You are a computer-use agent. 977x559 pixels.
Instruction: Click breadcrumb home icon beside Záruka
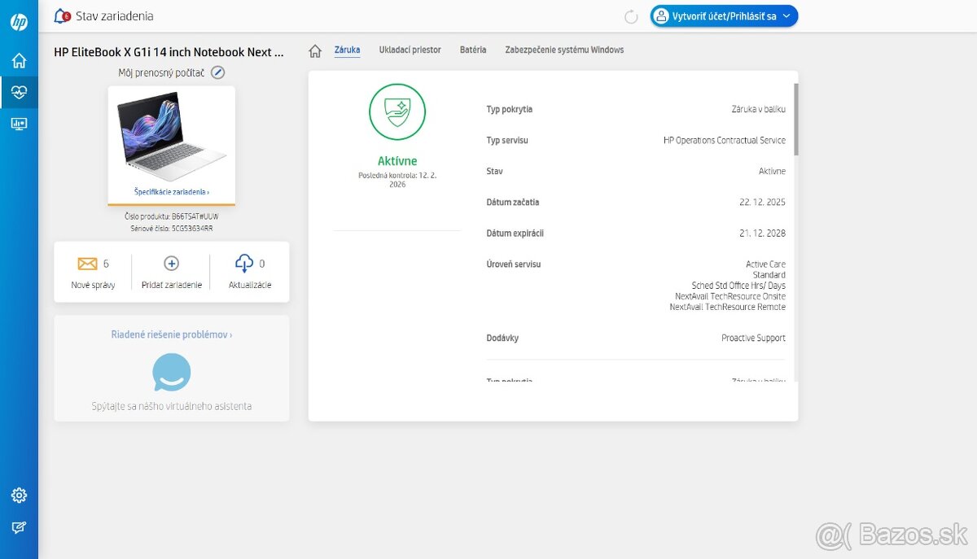pyautogui.click(x=315, y=50)
